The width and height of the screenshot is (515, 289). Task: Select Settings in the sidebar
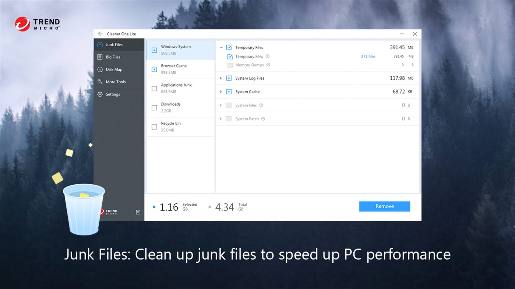coord(119,94)
